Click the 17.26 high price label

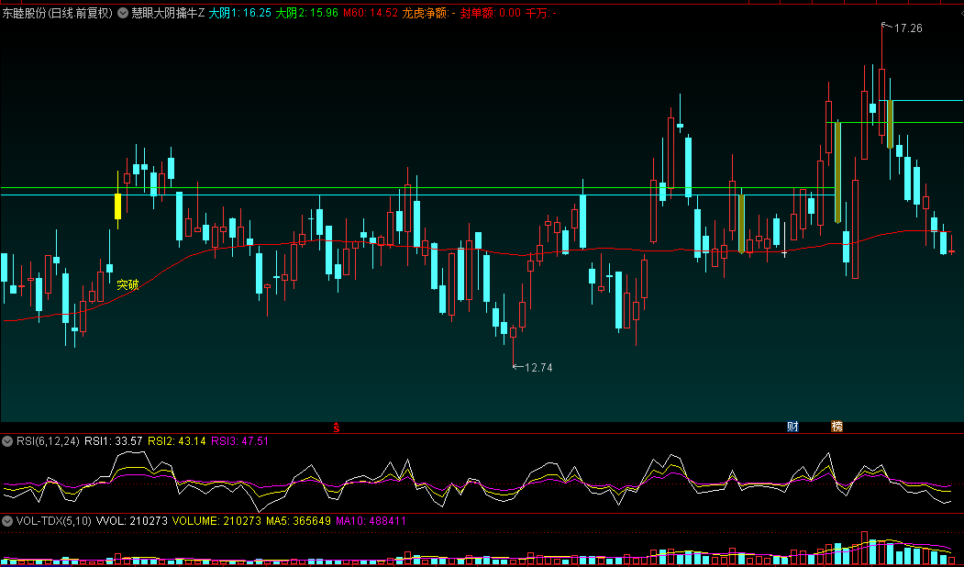coord(908,28)
